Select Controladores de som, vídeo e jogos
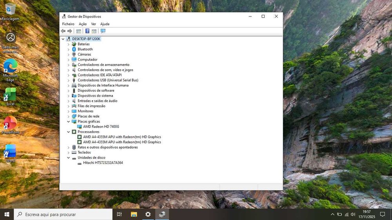 click(x=105, y=70)
